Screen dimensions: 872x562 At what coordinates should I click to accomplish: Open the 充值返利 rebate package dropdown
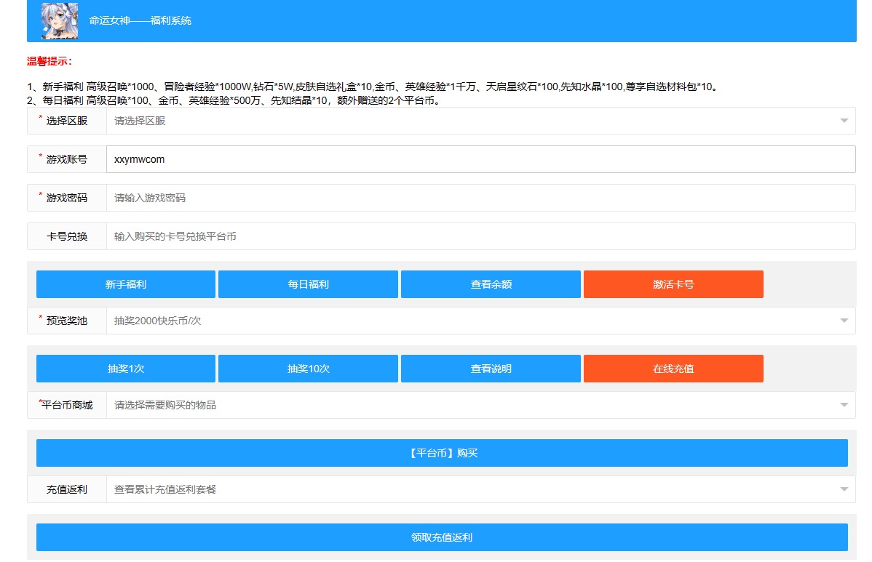coord(480,489)
